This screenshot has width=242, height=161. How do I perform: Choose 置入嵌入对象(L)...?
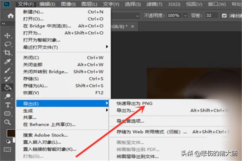(x=63, y=142)
